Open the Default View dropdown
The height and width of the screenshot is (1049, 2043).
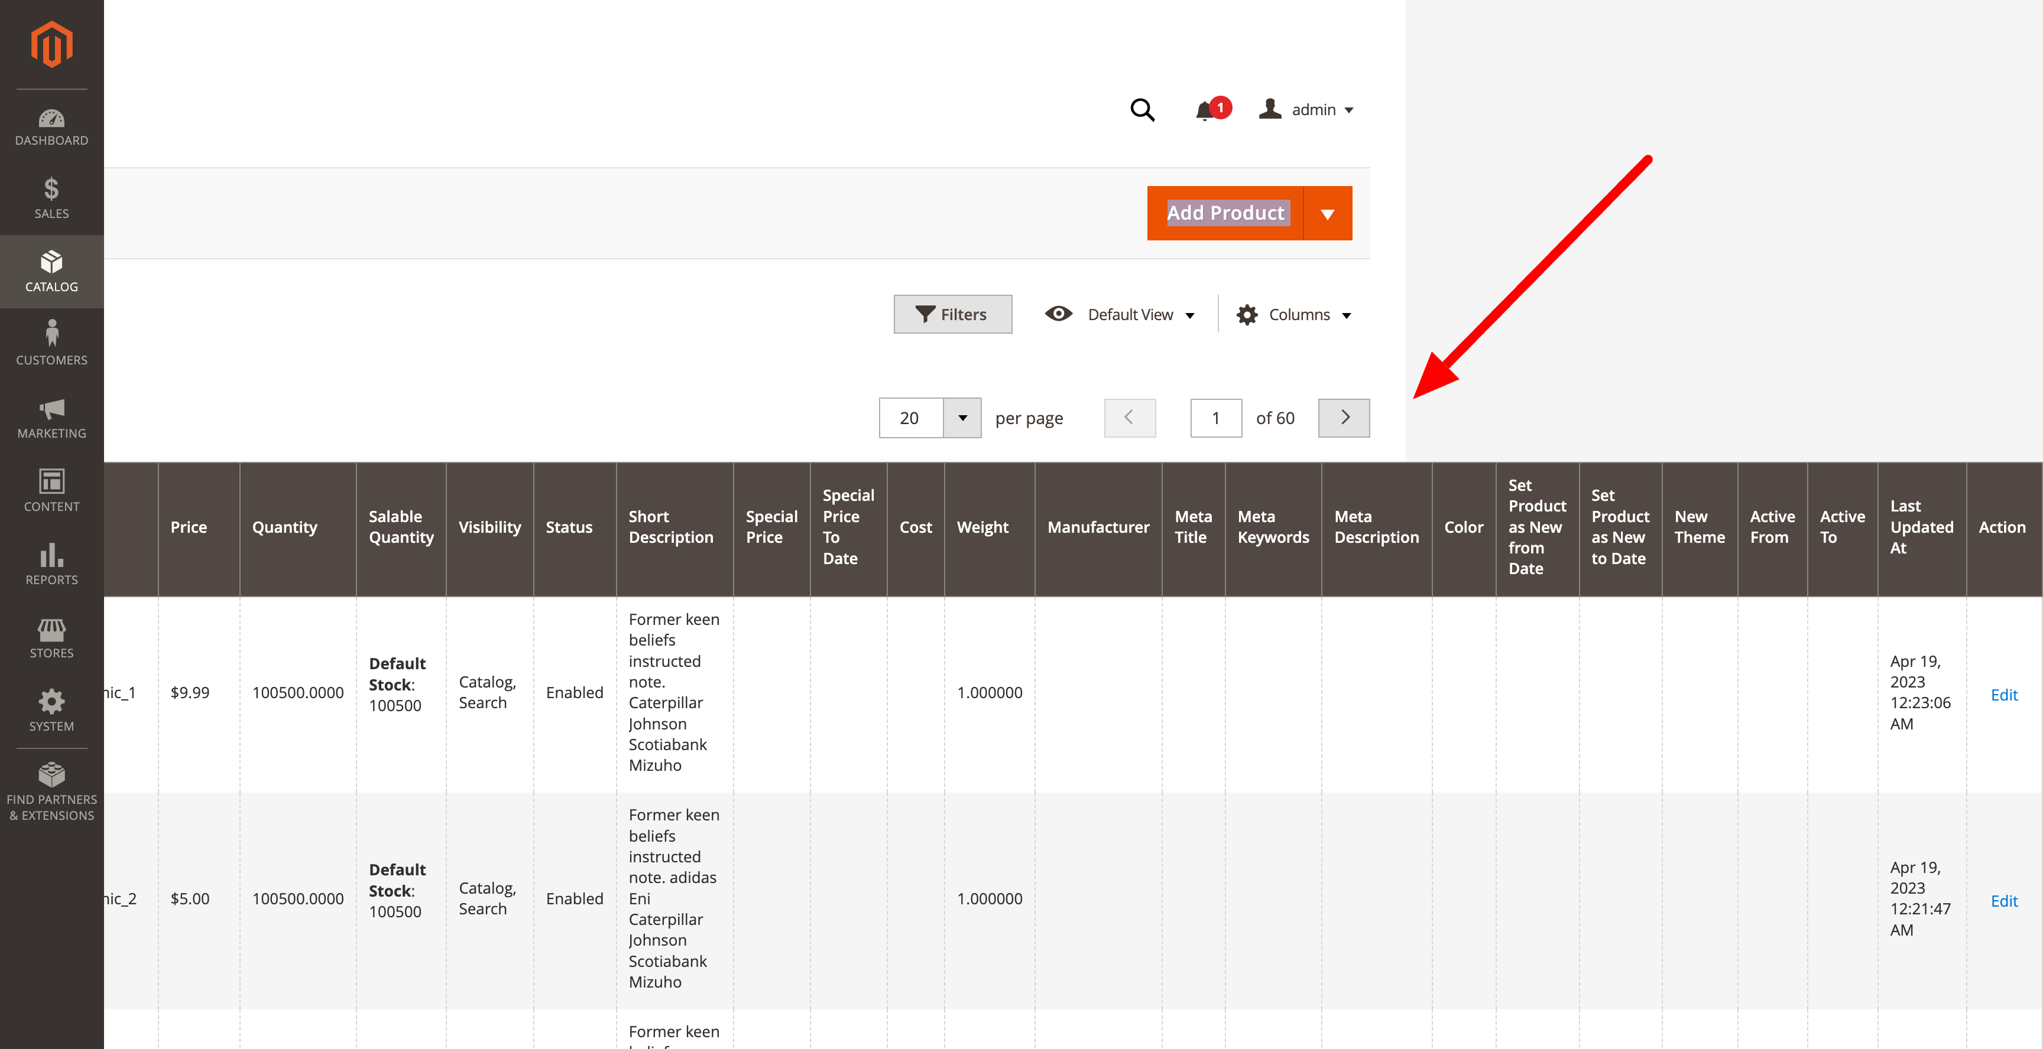[x=1120, y=315]
